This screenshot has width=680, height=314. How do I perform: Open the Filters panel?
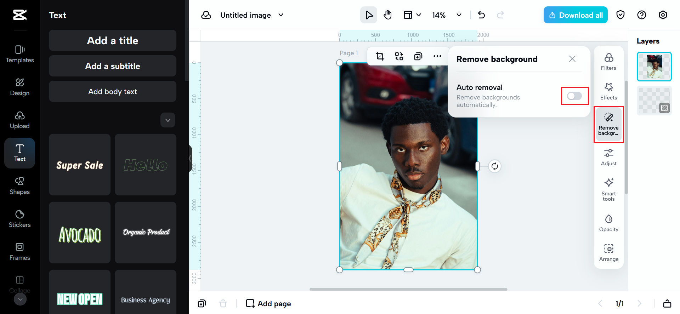(608, 62)
